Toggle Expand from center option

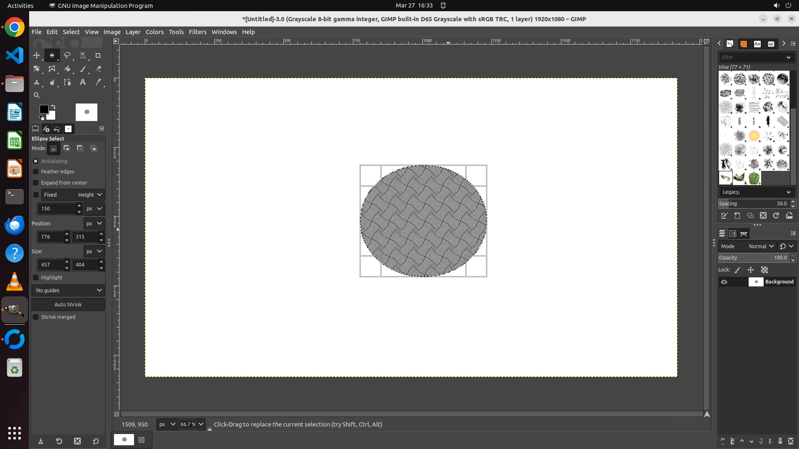point(36,183)
